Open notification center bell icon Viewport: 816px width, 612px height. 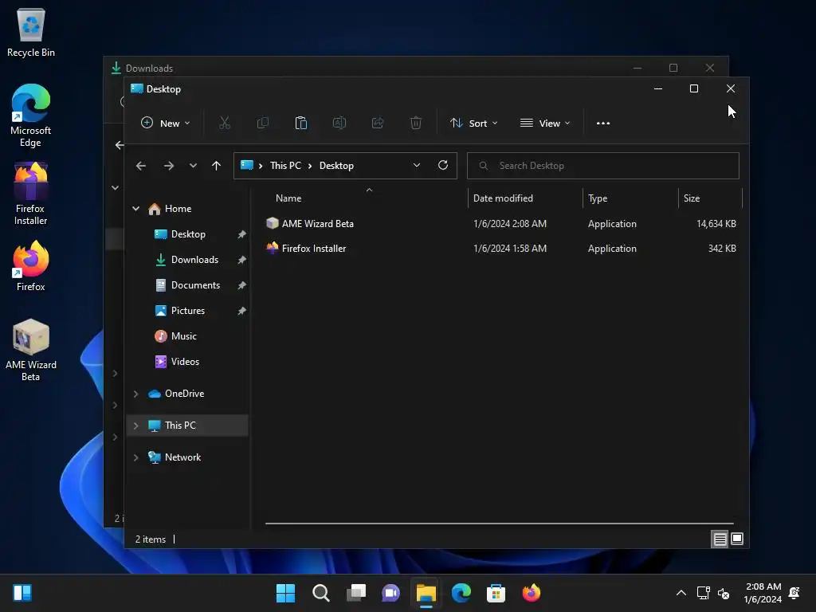pos(794,593)
